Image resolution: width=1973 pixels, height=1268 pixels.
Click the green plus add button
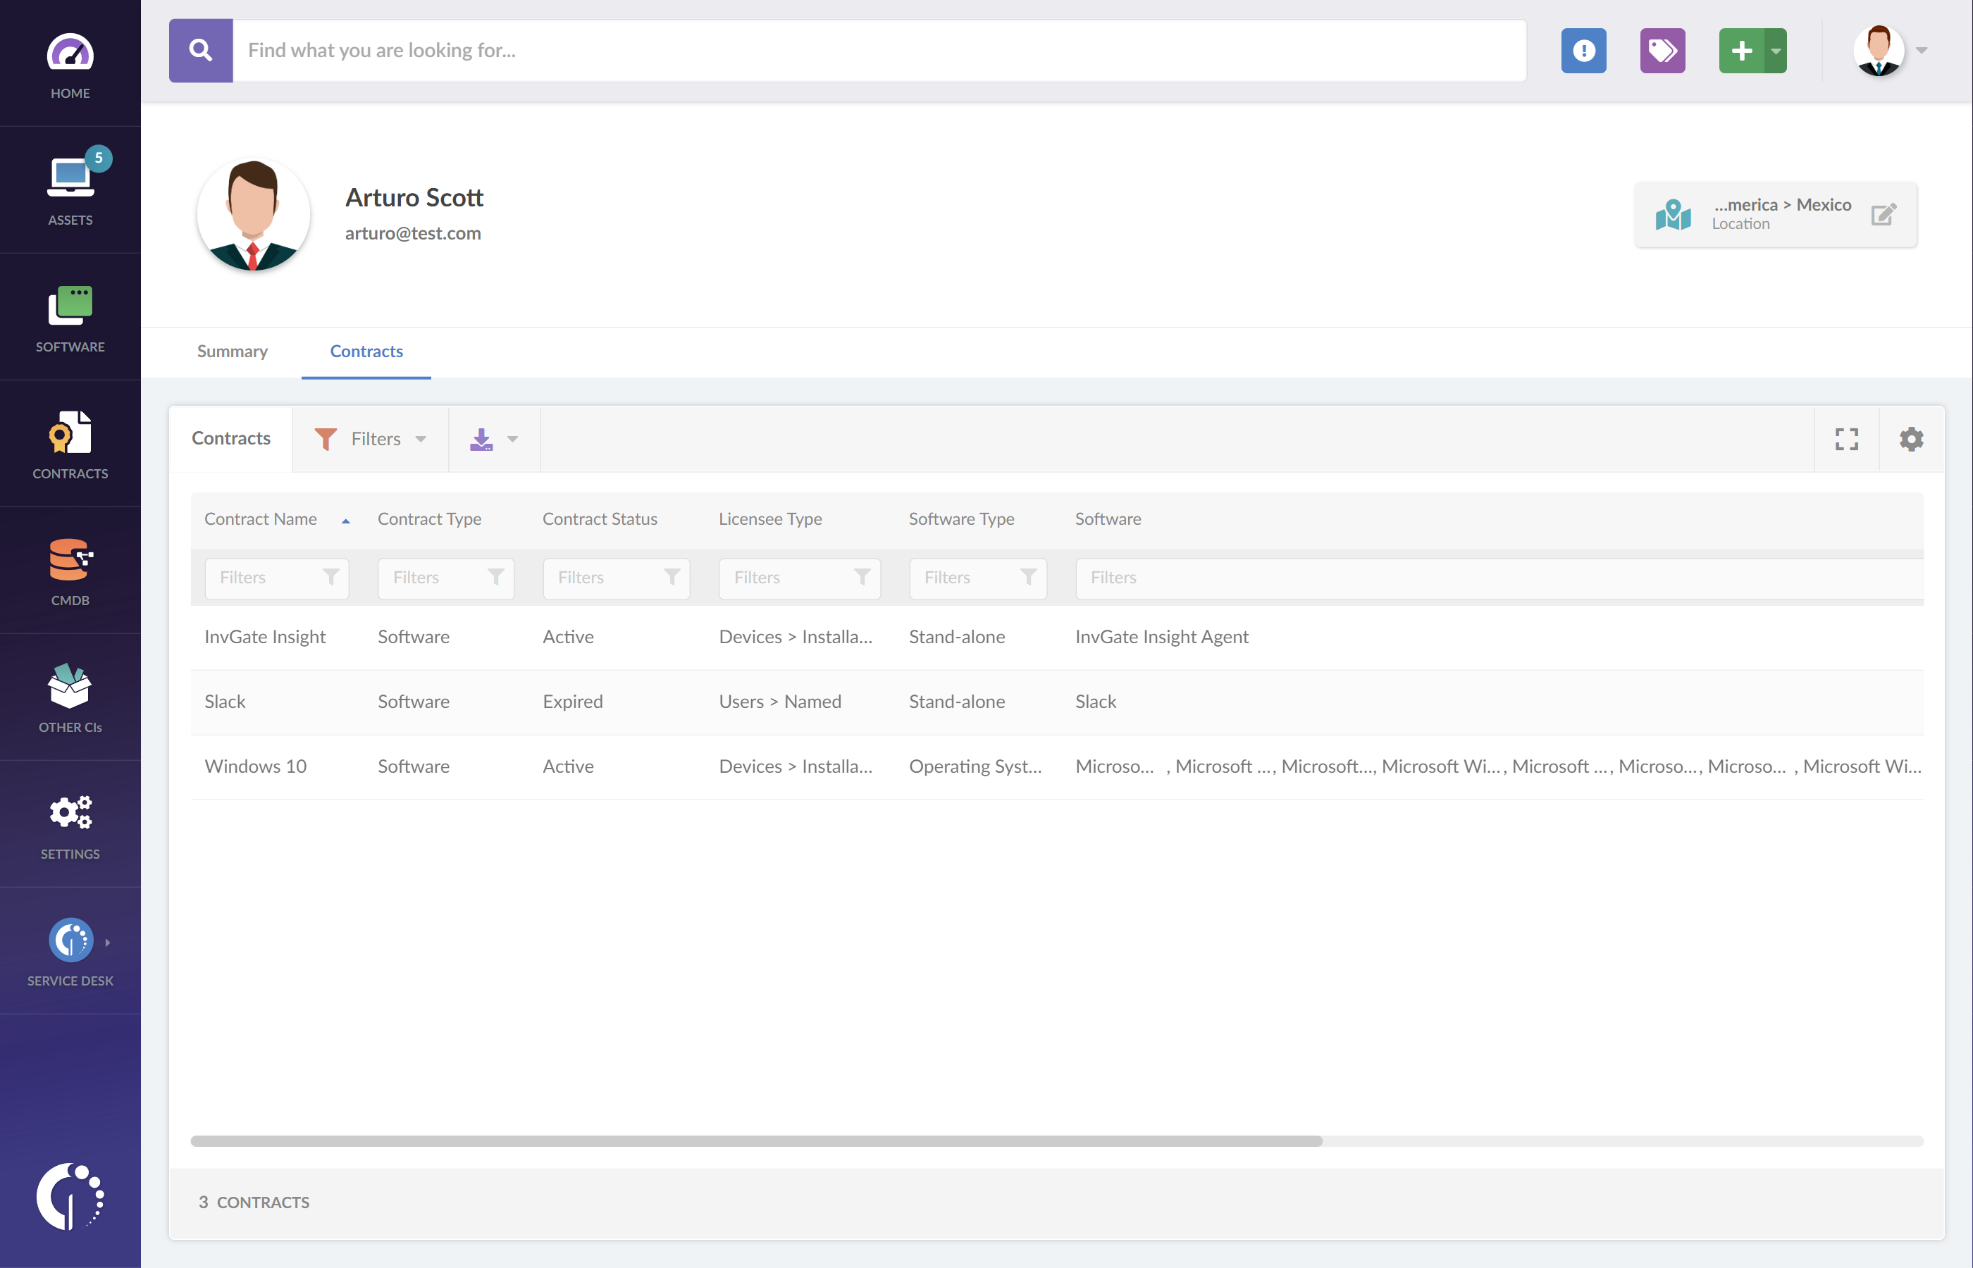(x=1742, y=50)
